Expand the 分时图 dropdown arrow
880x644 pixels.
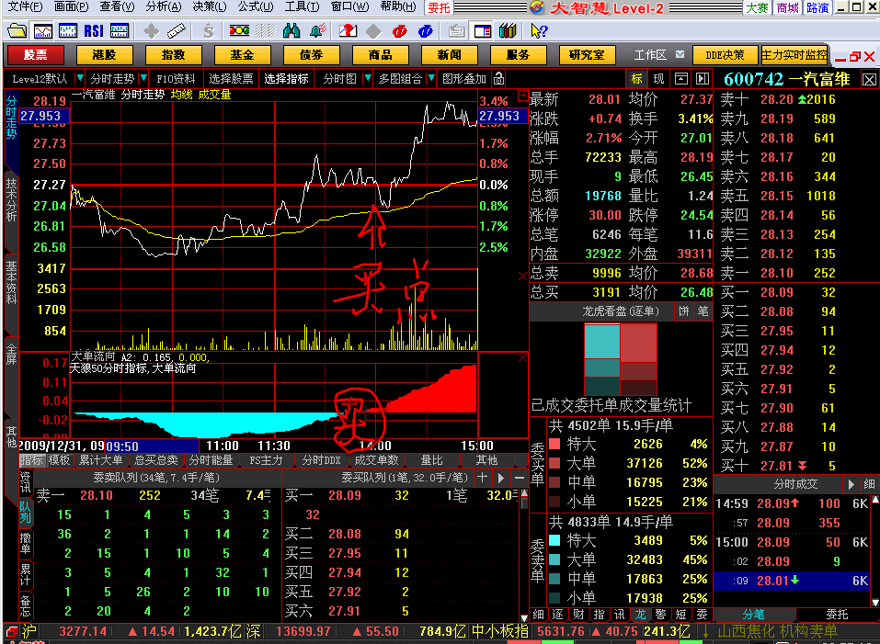(367, 78)
